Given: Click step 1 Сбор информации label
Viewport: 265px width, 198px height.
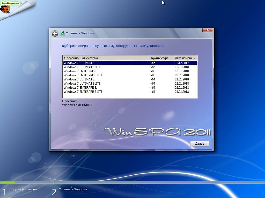Looking at the screenshot, I should pos(23,189).
